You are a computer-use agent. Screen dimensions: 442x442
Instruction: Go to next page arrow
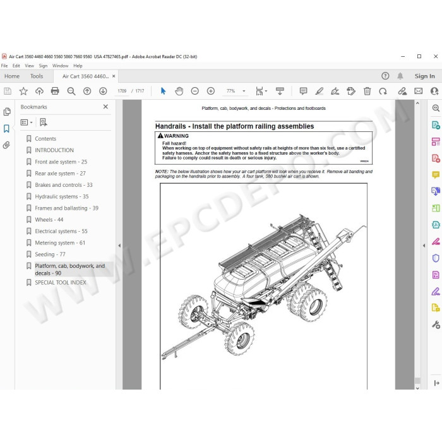coord(103,91)
